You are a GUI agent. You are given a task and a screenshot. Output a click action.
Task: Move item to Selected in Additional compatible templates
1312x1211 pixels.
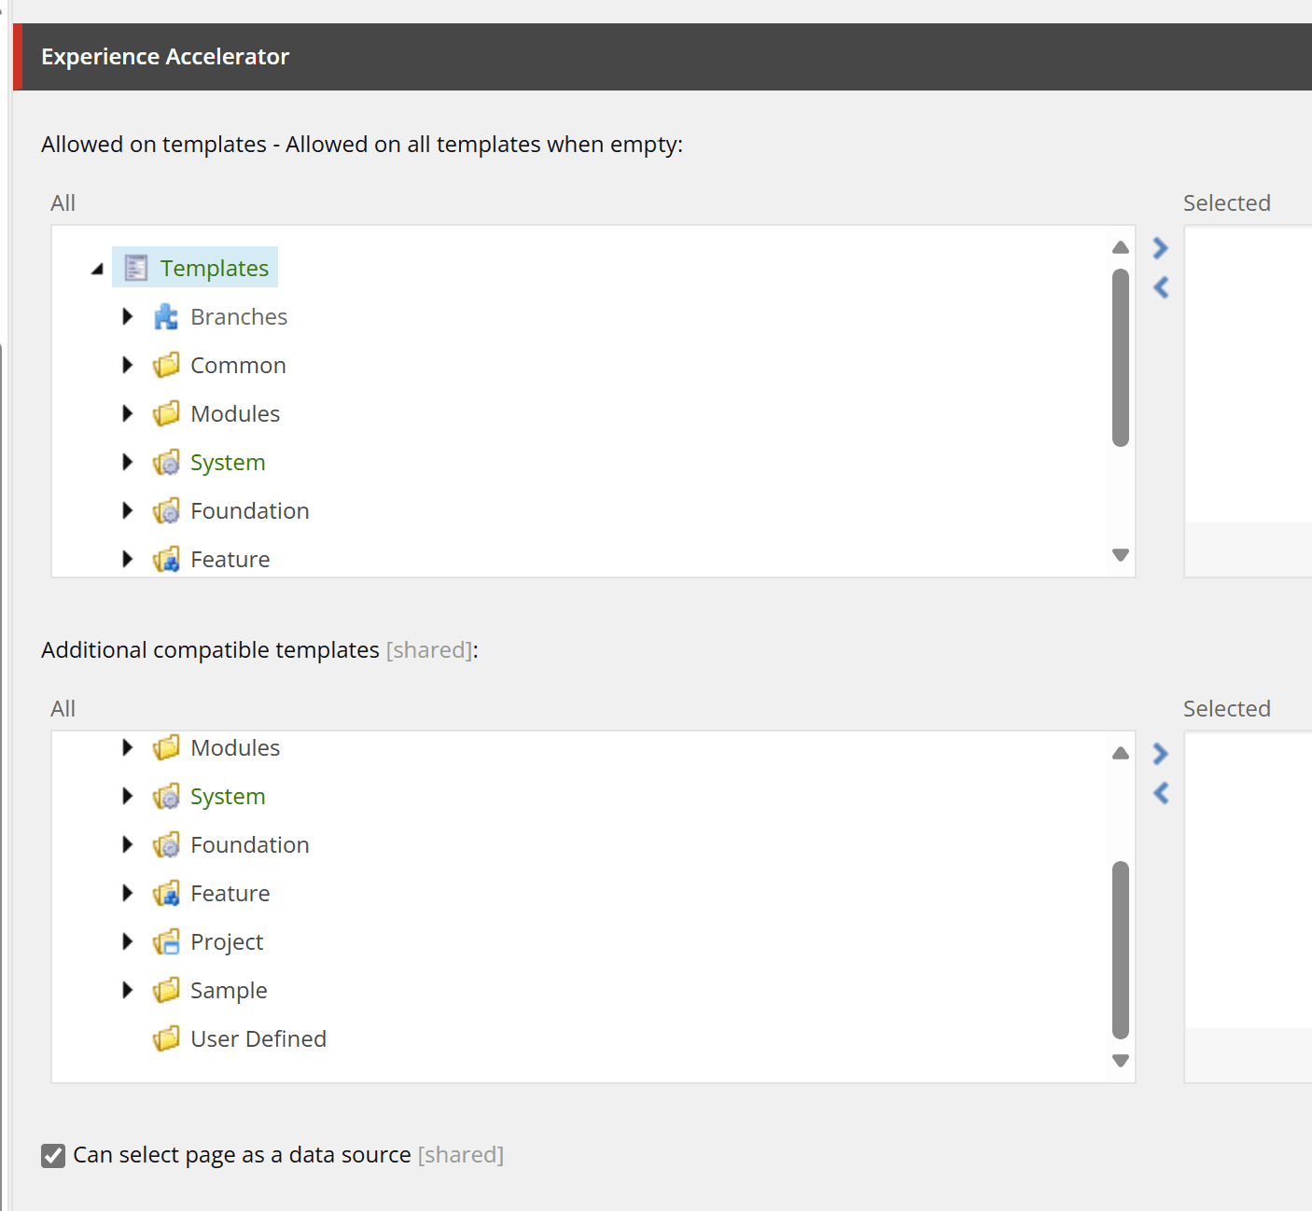click(x=1160, y=754)
